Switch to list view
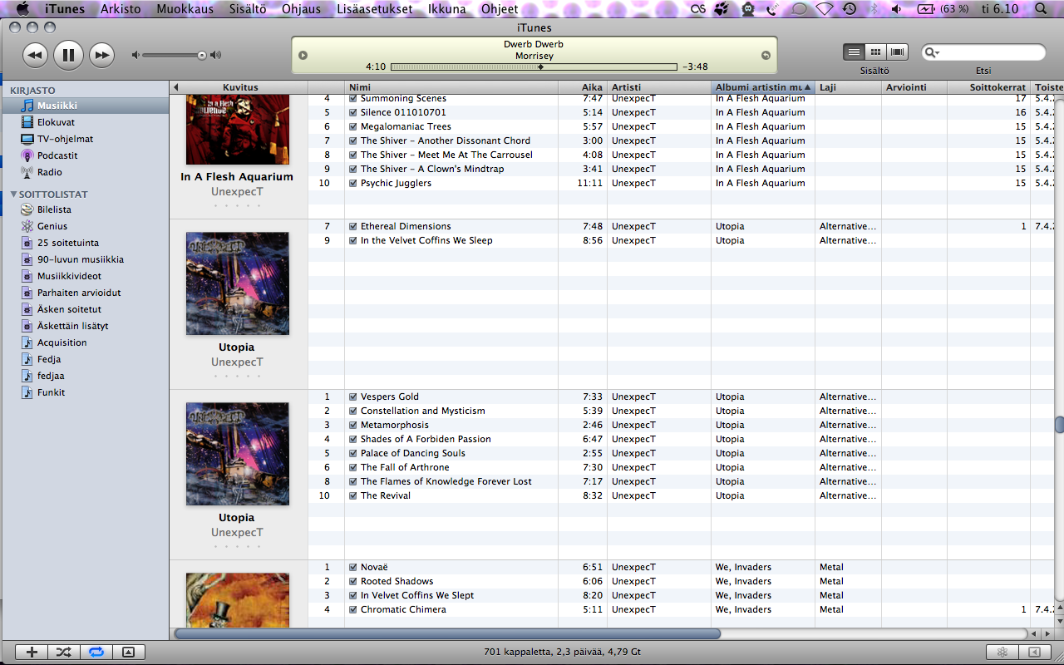 coord(854,52)
